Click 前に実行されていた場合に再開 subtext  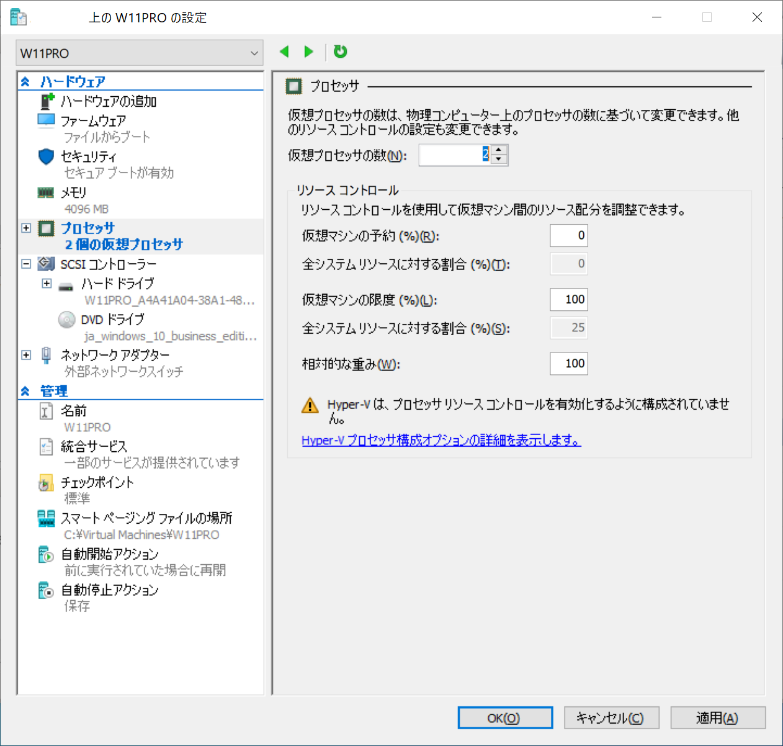coord(145,570)
